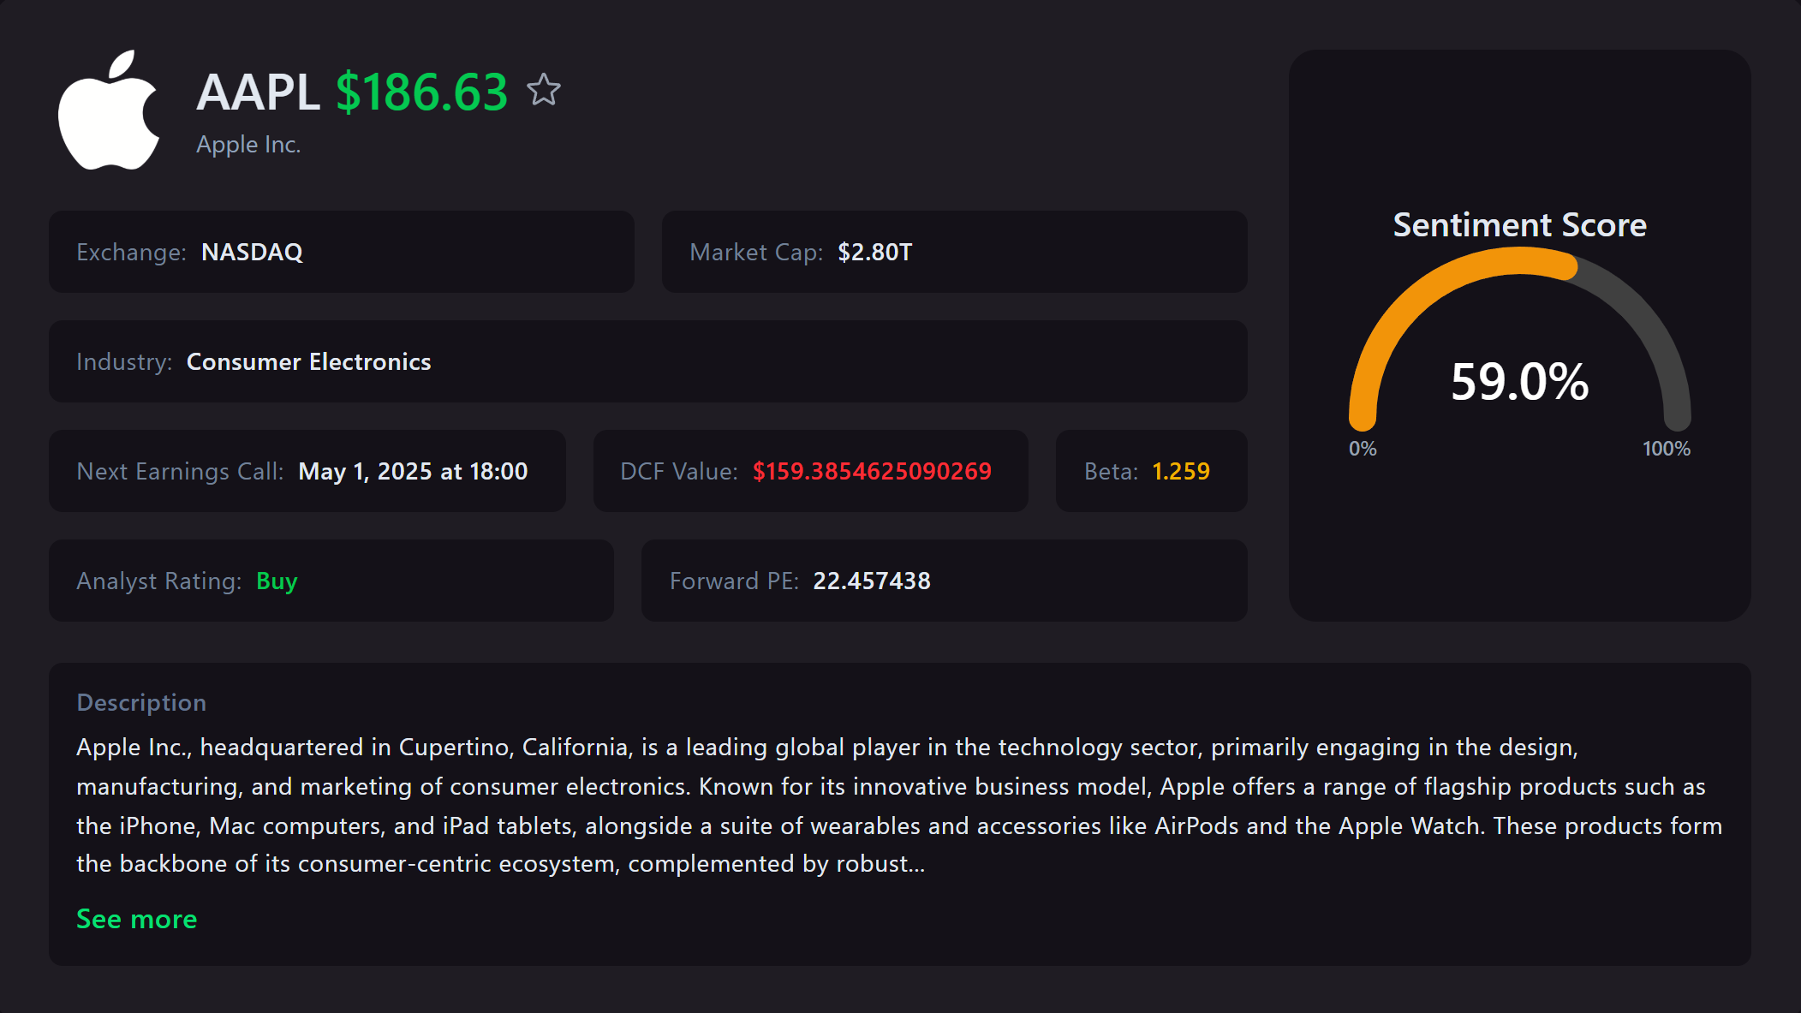Click the 59.0% sentiment percentage
The width and height of the screenshot is (1801, 1013).
1520,383
